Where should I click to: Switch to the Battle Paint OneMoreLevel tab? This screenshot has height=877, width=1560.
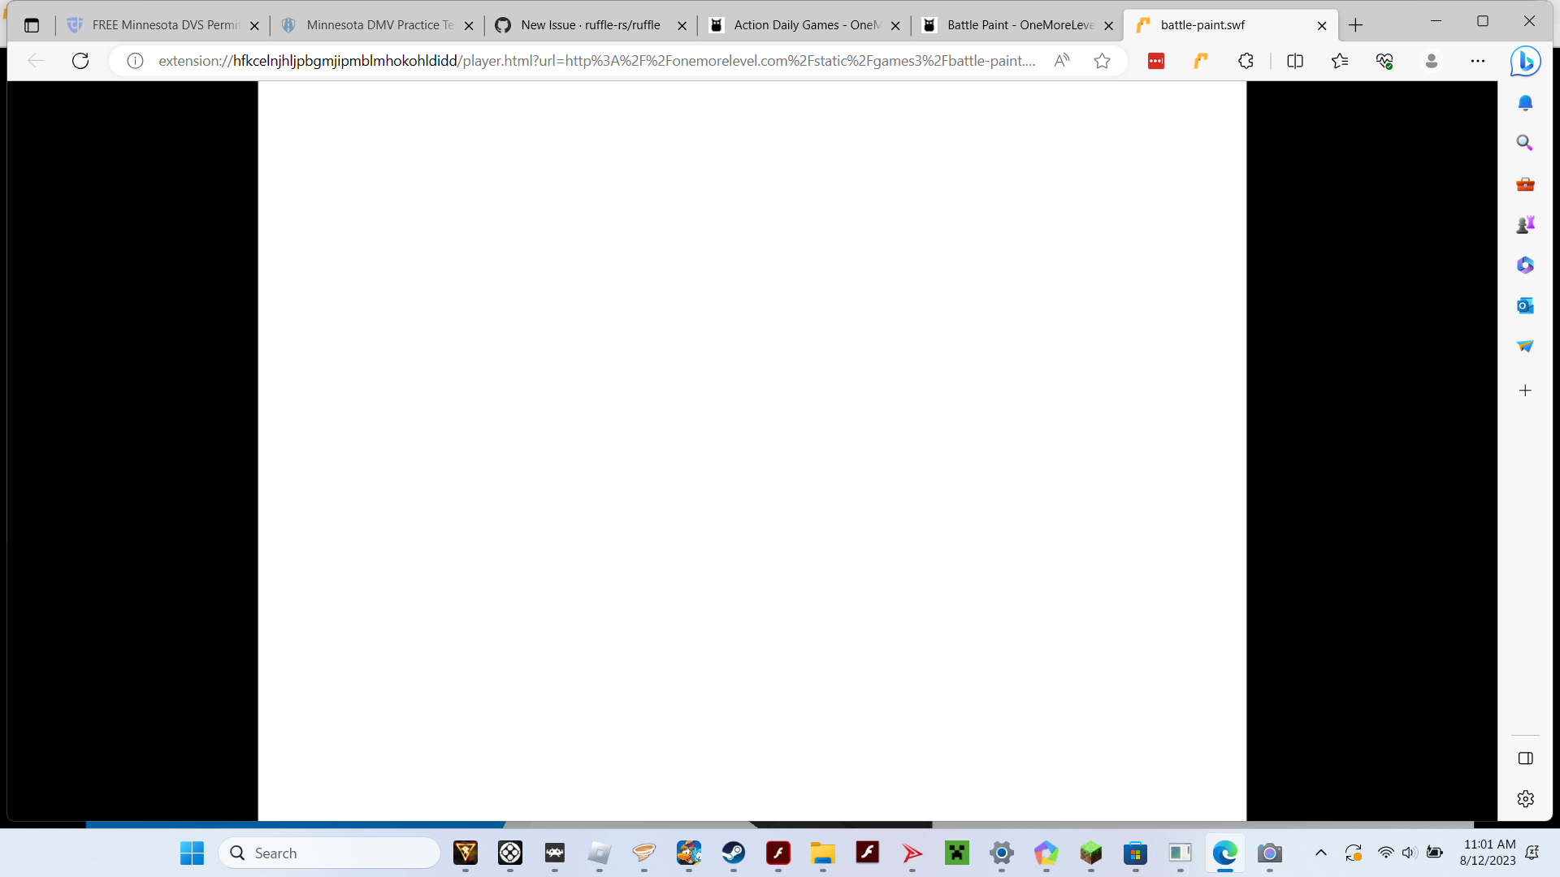[x=1016, y=25]
